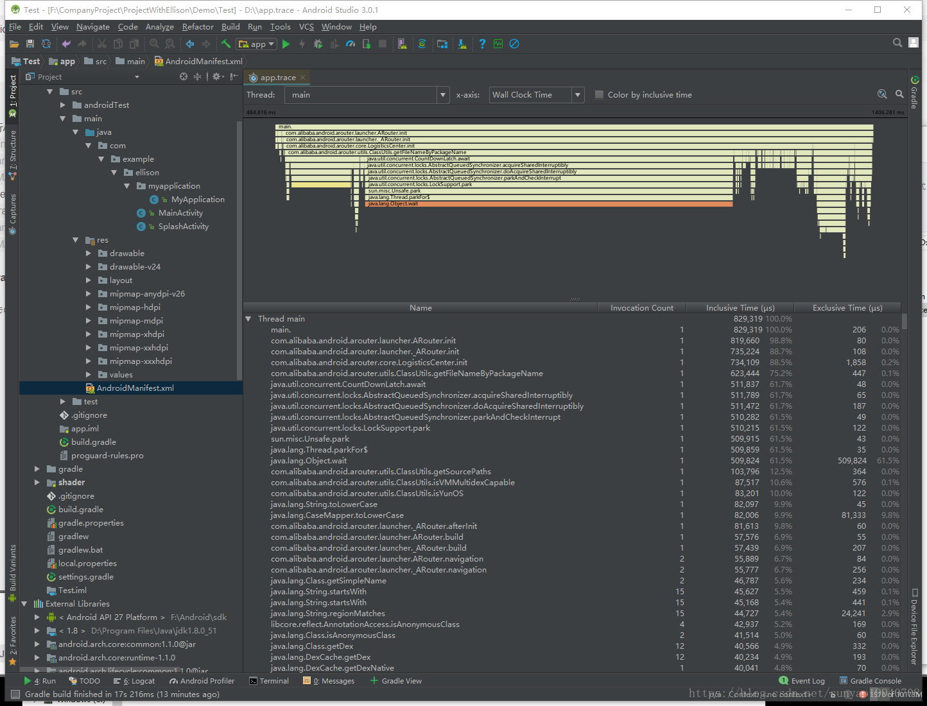Open Device File Explorer side tab
The height and width of the screenshot is (706, 927).
pos(914,626)
